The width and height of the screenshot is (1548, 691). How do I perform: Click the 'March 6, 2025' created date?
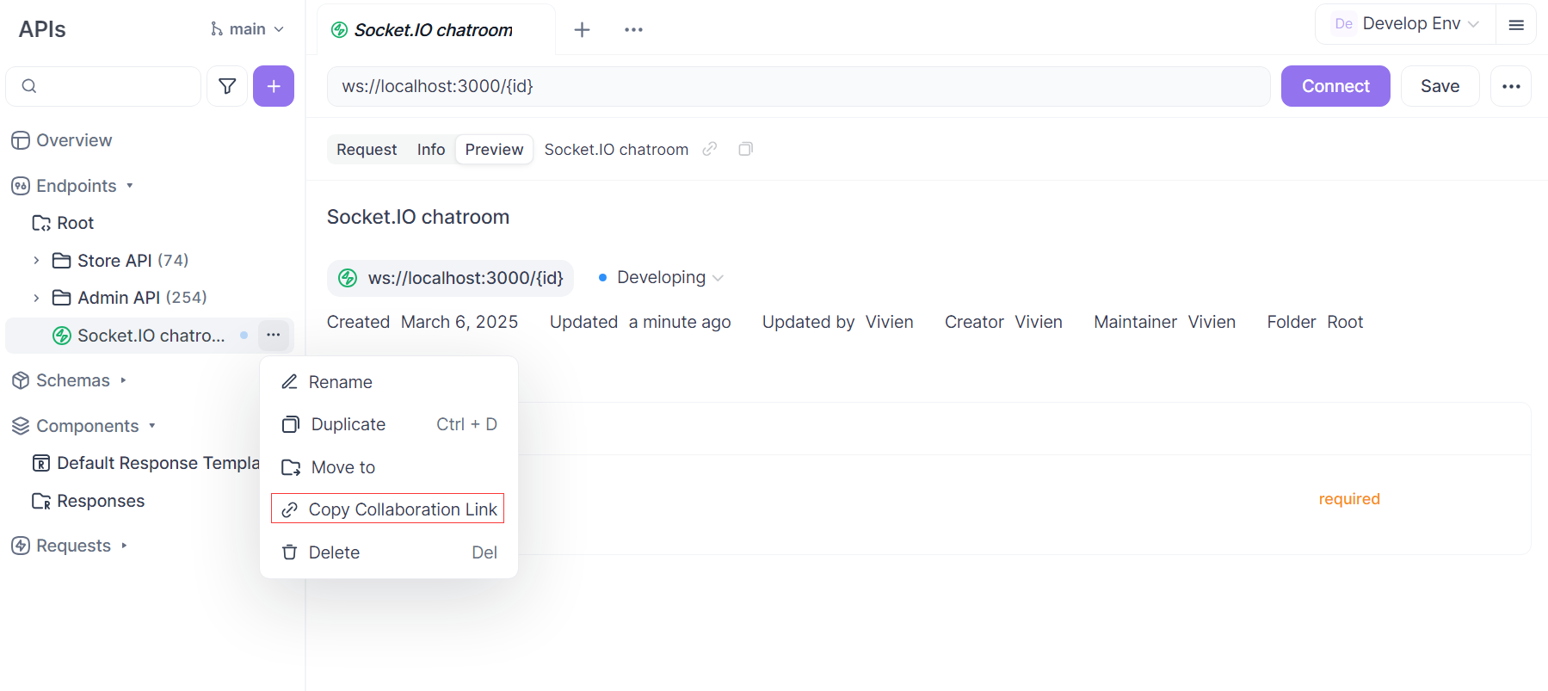click(459, 322)
